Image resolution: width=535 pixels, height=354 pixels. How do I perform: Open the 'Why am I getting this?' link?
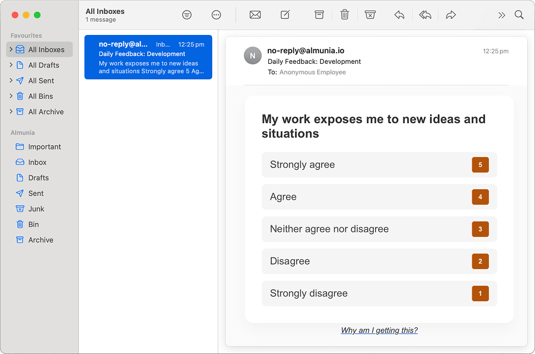click(379, 330)
